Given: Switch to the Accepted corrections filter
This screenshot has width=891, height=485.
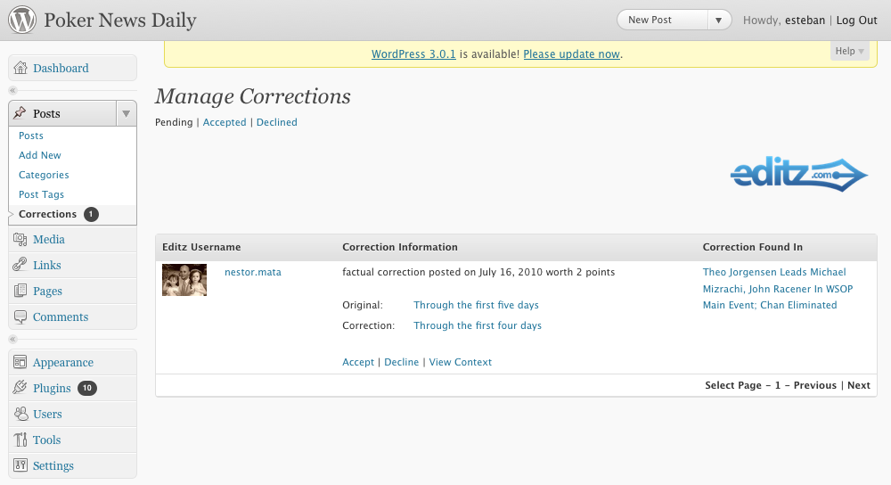Looking at the screenshot, I should tap(225, 122).
